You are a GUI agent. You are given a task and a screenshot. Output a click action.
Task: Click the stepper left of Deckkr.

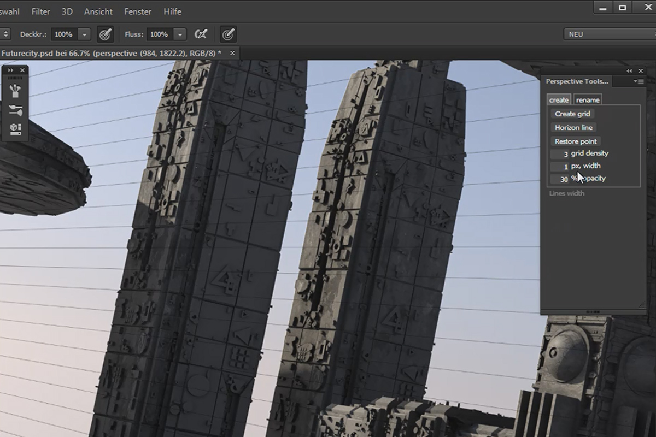click(x=5, y=34)
